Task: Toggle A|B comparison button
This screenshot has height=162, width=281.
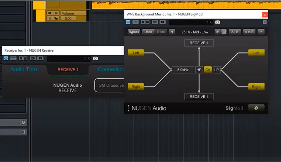Action: [235, 32]
